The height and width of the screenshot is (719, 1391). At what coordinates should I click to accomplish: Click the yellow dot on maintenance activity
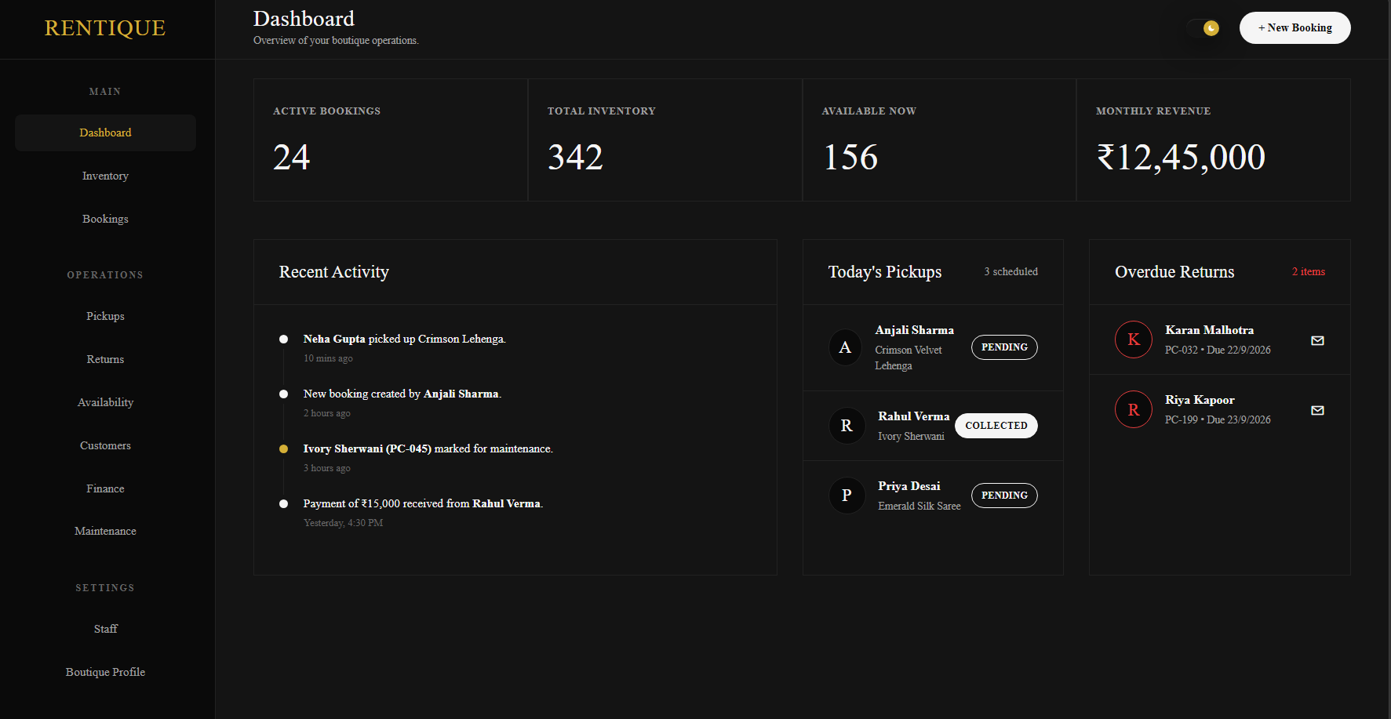(x=283, y=449)
